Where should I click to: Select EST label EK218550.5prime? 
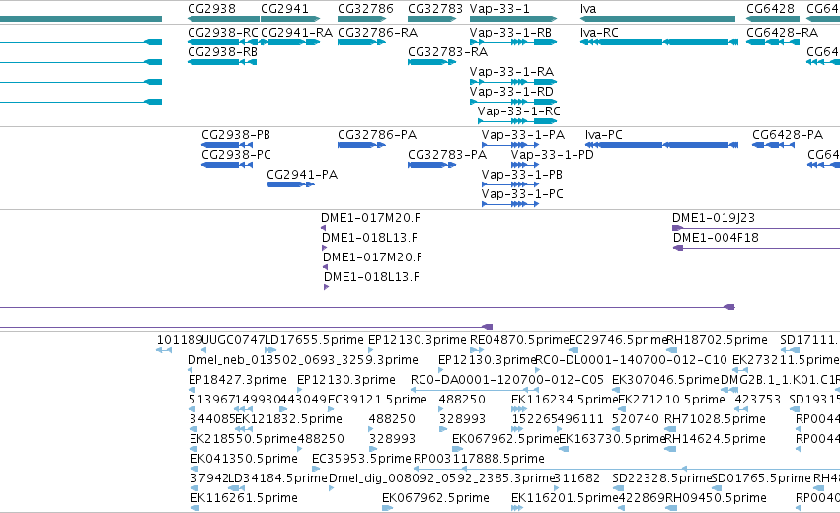243,439
